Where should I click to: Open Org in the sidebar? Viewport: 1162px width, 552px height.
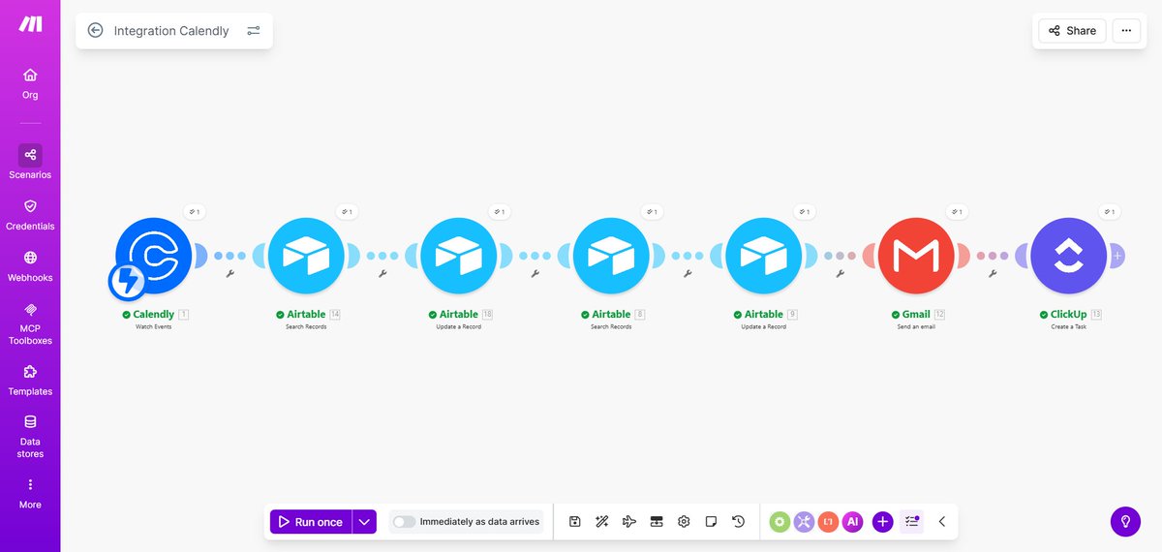(x=30, y=83)
